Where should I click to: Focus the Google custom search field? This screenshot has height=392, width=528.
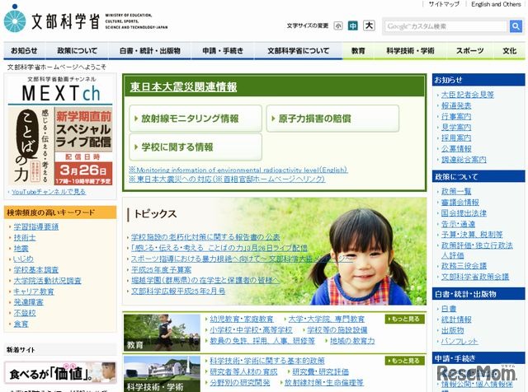[446, 26]
